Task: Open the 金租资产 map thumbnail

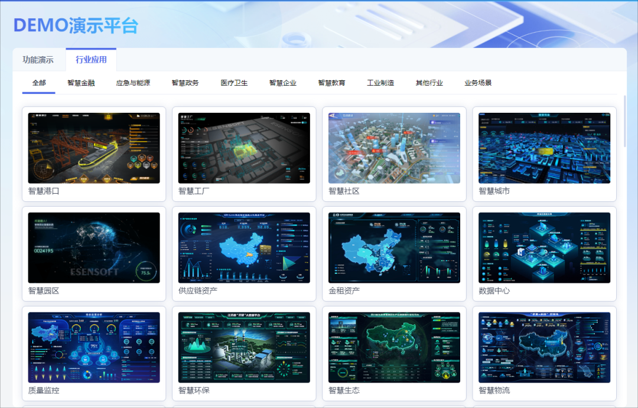Action: (394, 248)
